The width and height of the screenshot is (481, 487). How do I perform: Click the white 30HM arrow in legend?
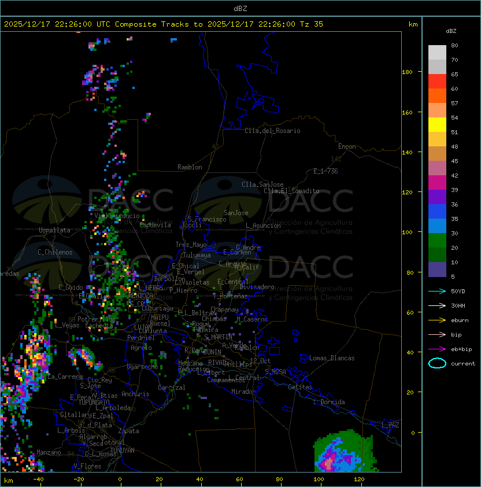tap(437, 305)
